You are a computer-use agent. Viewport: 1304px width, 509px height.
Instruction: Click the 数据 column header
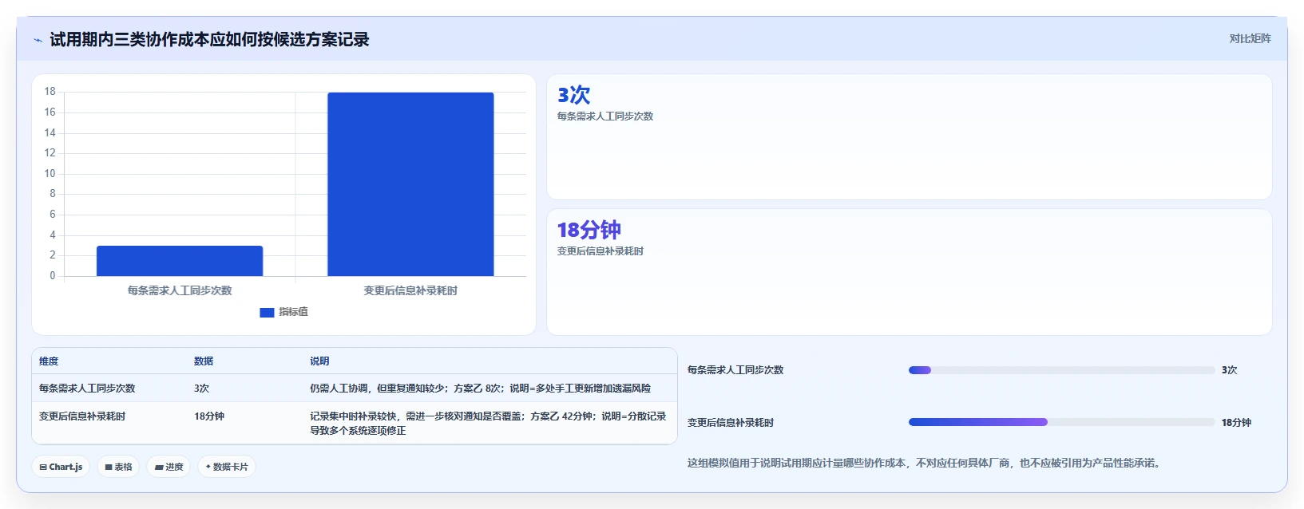tap(204, 361)
